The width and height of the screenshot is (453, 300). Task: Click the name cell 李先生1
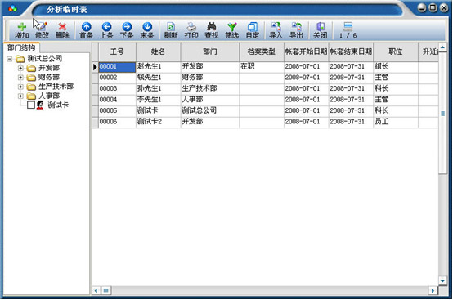pos(158,100)
